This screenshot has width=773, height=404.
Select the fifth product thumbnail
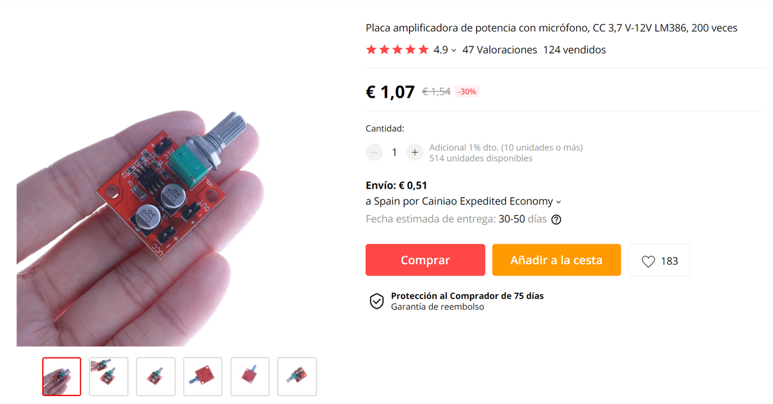[250, 377]
